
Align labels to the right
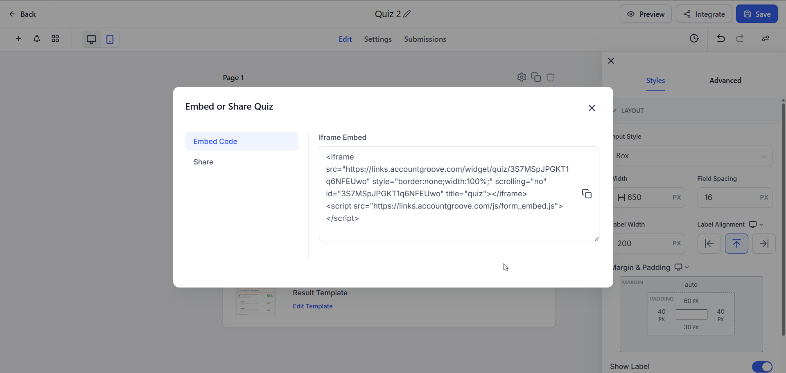click(764, 244)
